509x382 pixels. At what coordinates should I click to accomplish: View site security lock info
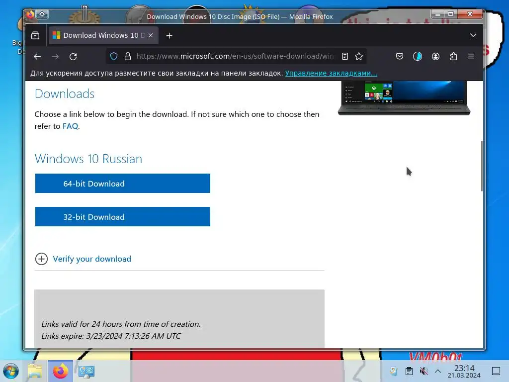point(128,57)
